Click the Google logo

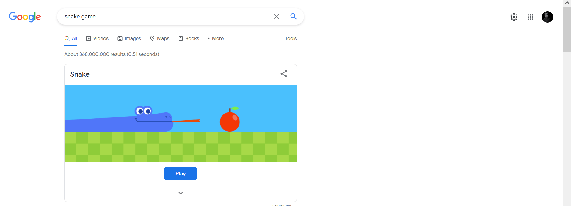[x=25, y=17]
